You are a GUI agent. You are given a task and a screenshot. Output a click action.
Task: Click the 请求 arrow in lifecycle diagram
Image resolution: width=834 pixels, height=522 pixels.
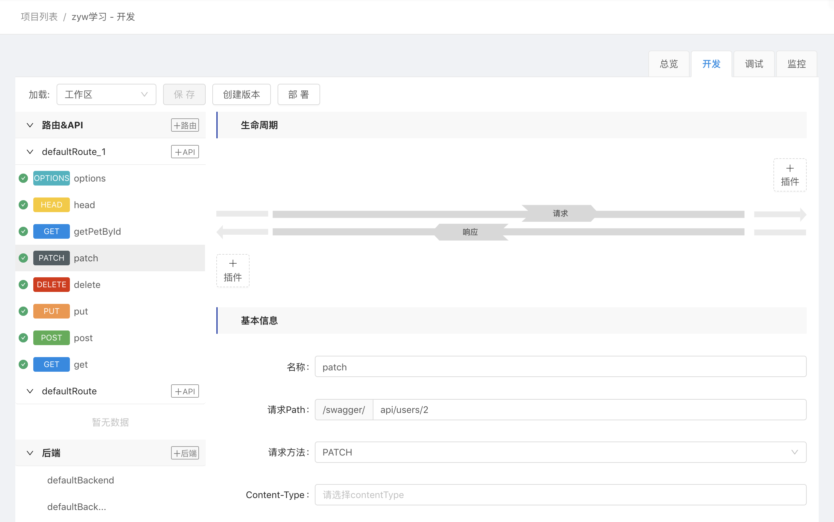[560, 213]
